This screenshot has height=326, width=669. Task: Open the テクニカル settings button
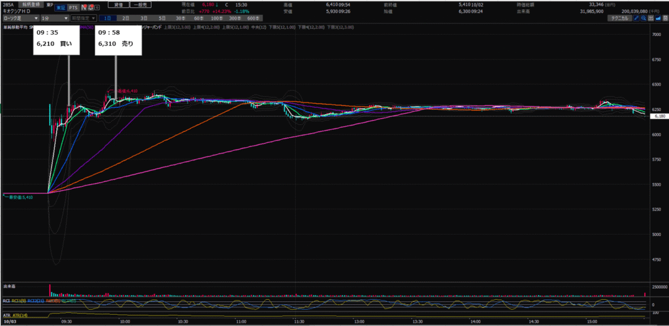[619, 18]
